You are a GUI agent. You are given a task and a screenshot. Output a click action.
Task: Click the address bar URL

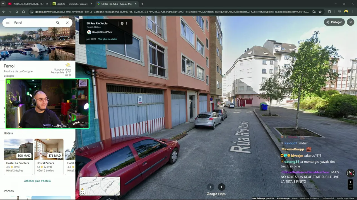click(172, 12)
